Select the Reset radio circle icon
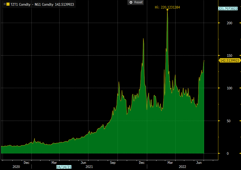This screenshot has height=170, width=241. point(131,2)
